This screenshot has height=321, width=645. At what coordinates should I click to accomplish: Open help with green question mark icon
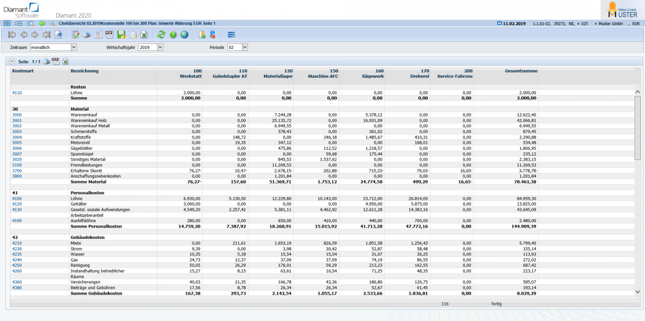point(173,35)
